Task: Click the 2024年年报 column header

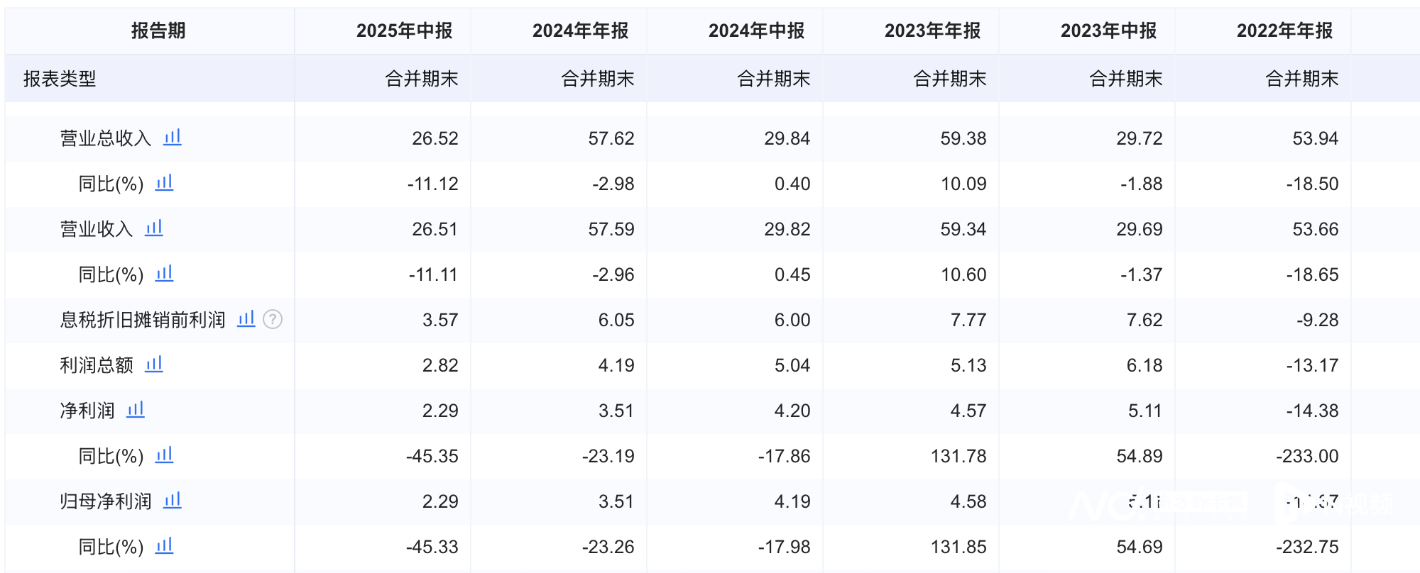Action: click(x=580, y=30)
